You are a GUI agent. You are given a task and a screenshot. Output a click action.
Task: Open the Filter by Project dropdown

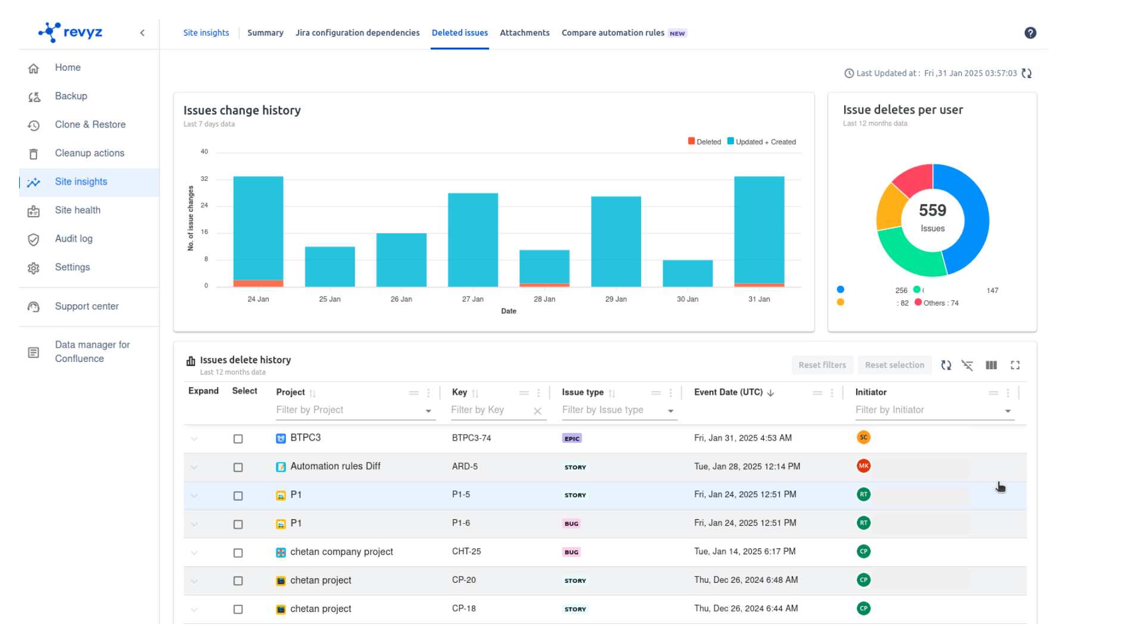[428, 411]
